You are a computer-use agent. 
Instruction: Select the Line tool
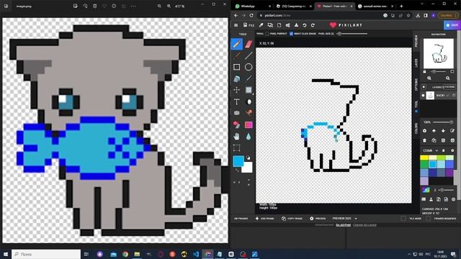[249, 55]
